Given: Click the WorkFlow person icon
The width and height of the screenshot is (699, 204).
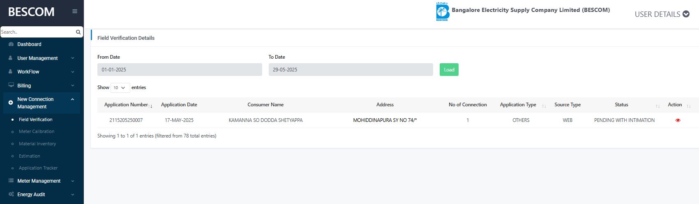Looking at the screenshot, I should [10, 71].
